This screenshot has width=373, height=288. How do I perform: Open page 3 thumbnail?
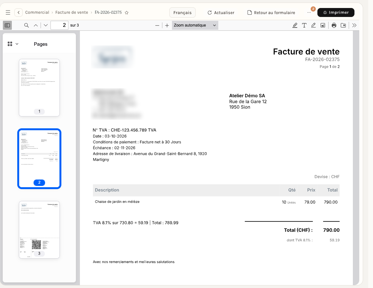click(39, 230)
